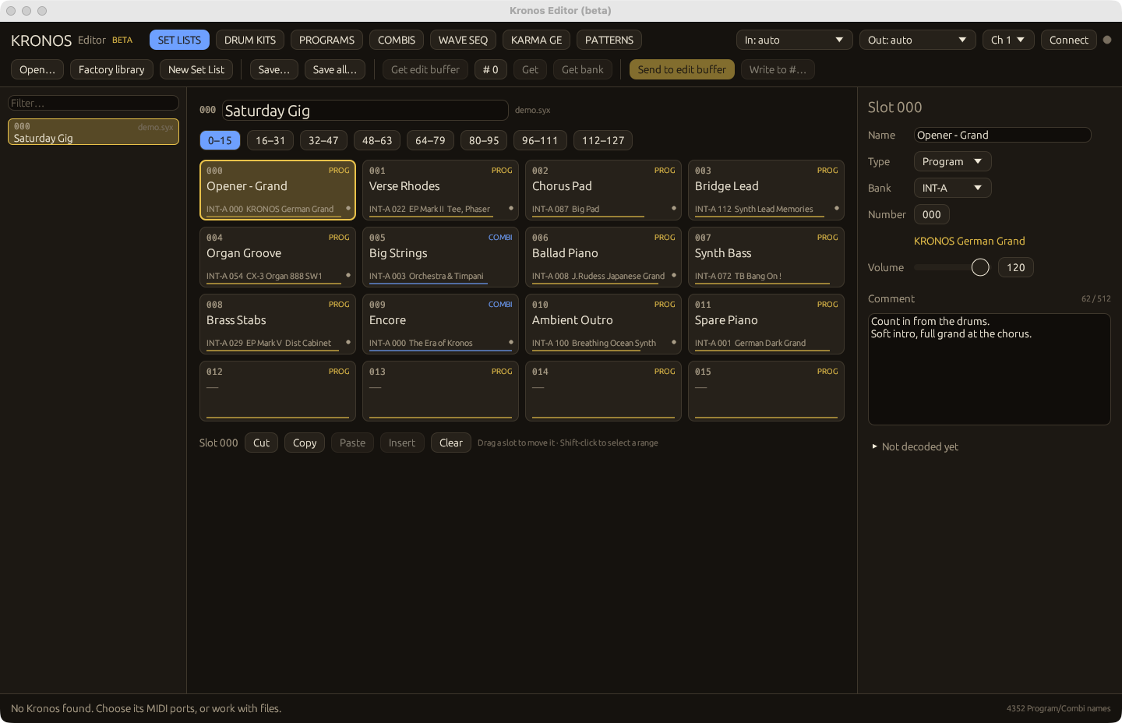Click the Open… button
Image resolution: width=1122 pixels, height=723 pixels.
[x=37, y=69]
